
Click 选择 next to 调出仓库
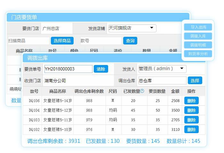pyautogui.click(x=195, y=80)
